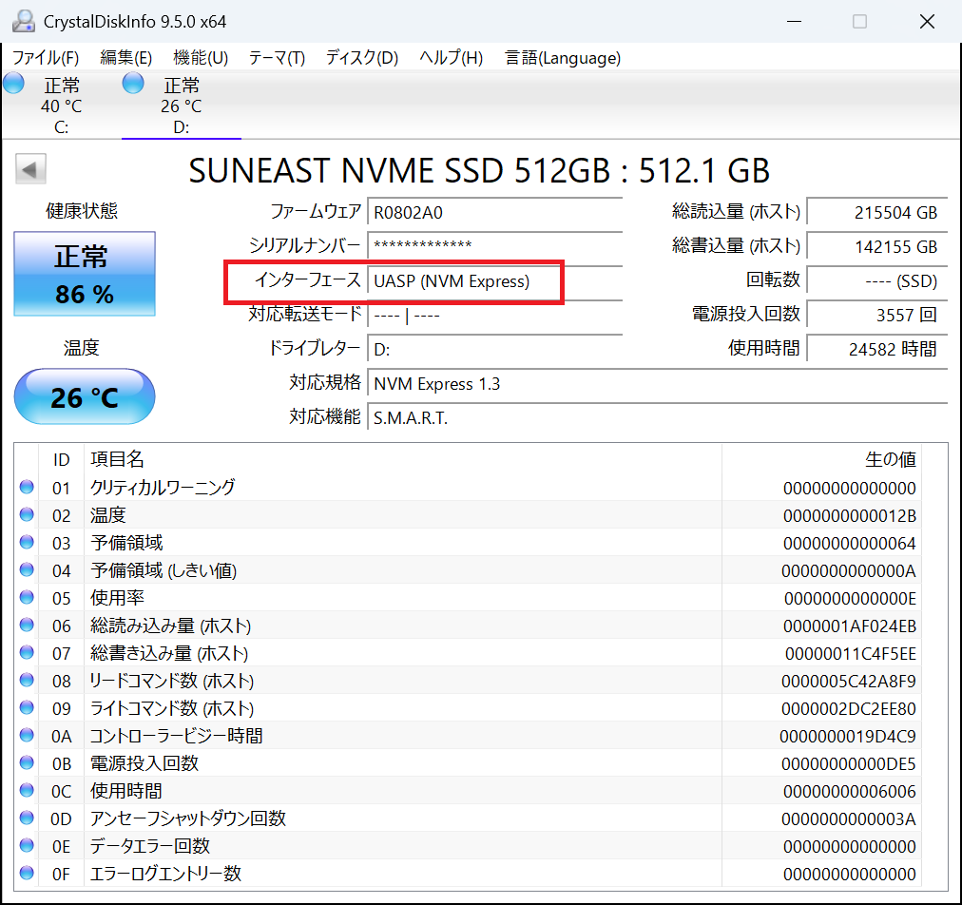Viewport: 962px width, 905px height.
Task: Open the ディスク(D) menu
Action: click(x=362, y=58)
